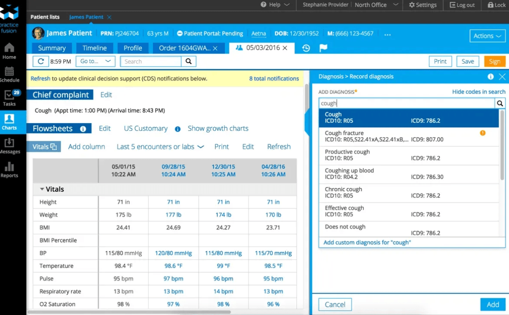Open the Actions dropdown
Image resolution: width=509 pixels, height=315 pixels.
pyautogui.click(x=487, y=36)
